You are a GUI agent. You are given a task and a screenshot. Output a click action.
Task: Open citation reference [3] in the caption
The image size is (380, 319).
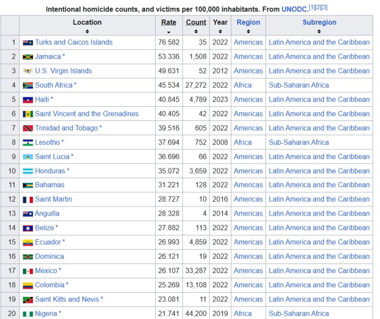(x=324, y=7)
